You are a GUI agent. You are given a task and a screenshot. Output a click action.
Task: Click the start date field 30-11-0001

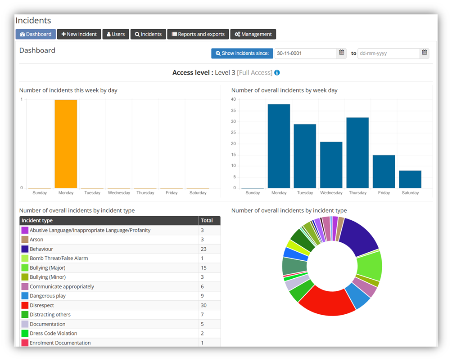[305, 53]
